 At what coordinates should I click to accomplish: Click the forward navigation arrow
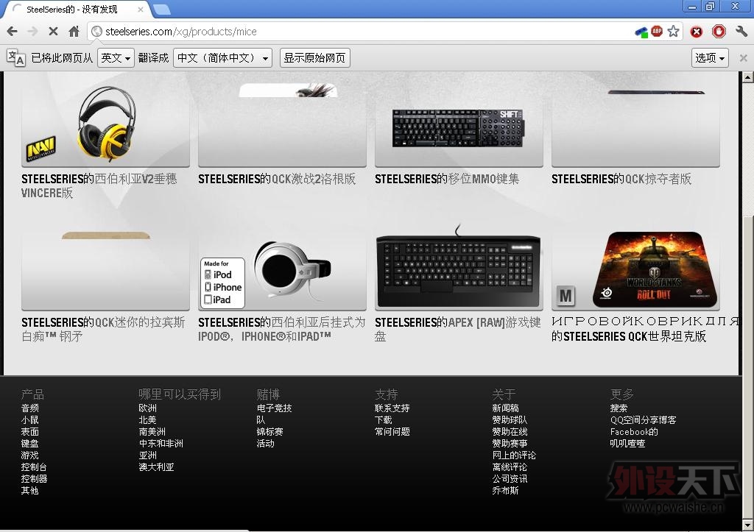coord(32,32)
